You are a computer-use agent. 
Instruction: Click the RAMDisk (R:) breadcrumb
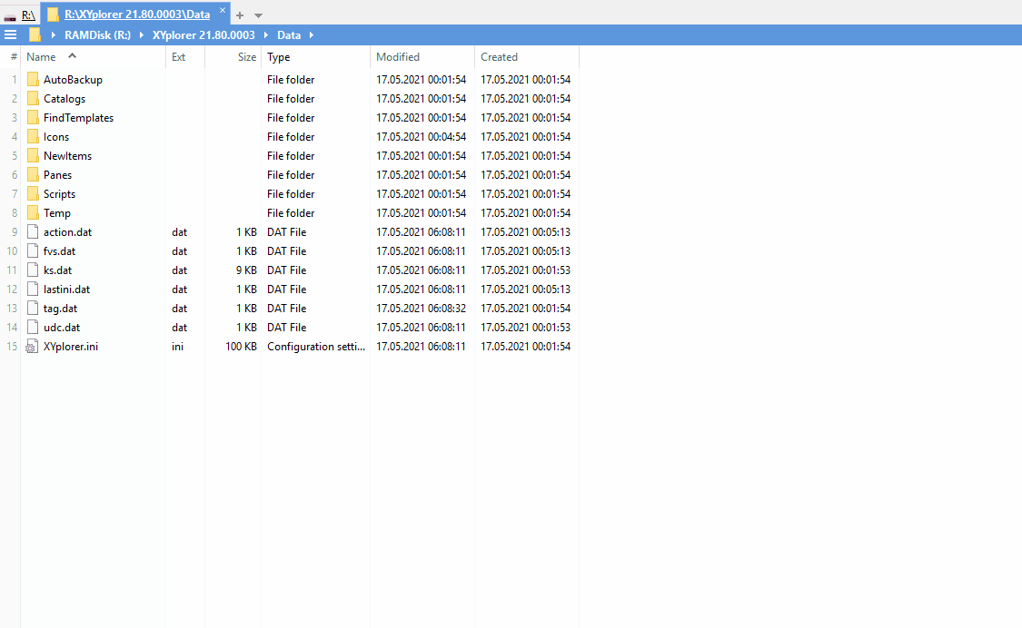point(97,35)
